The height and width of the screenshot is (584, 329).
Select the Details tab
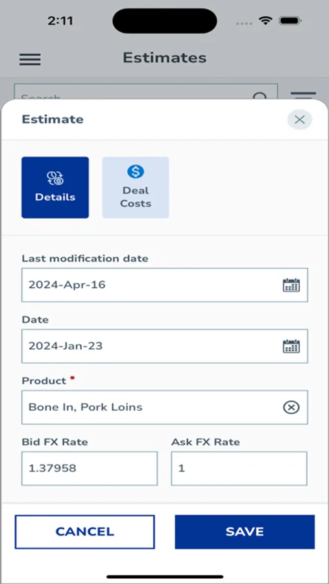(x=55, y=188)
